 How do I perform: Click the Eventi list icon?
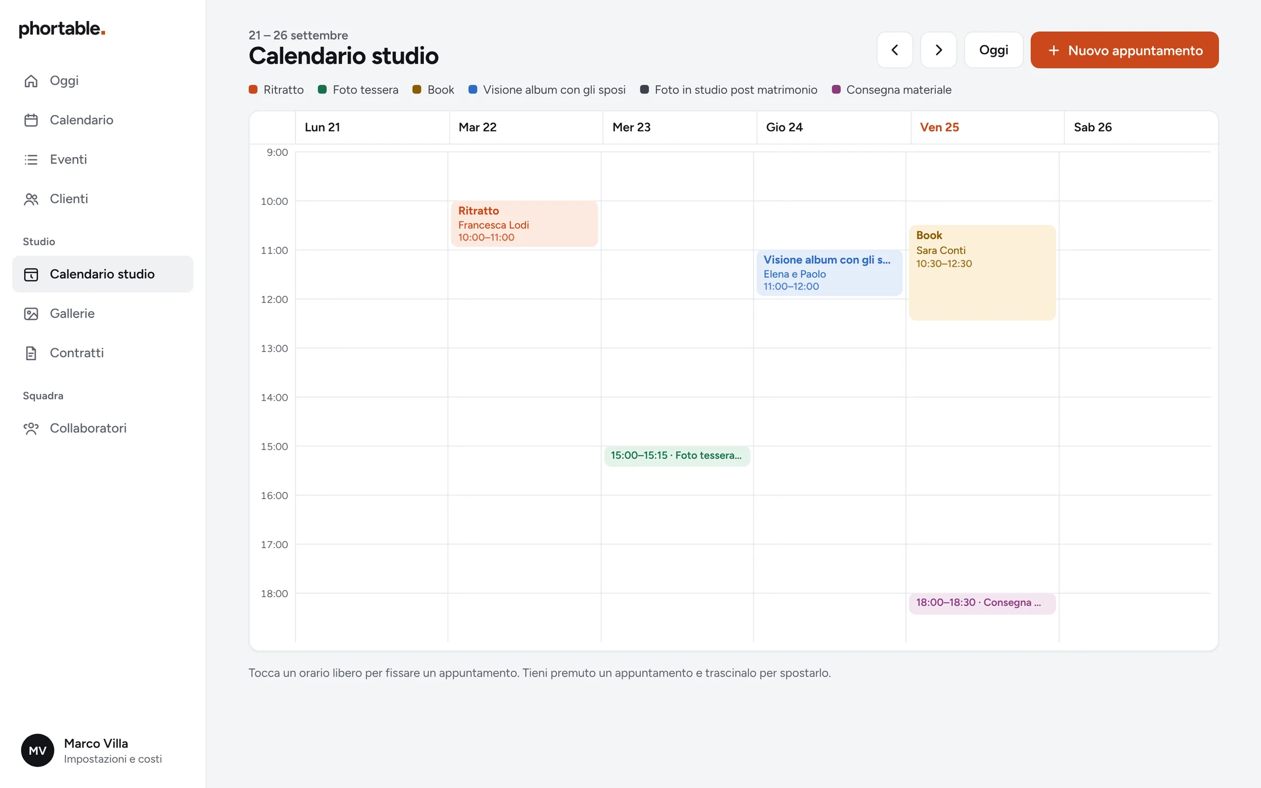[31, 159]
